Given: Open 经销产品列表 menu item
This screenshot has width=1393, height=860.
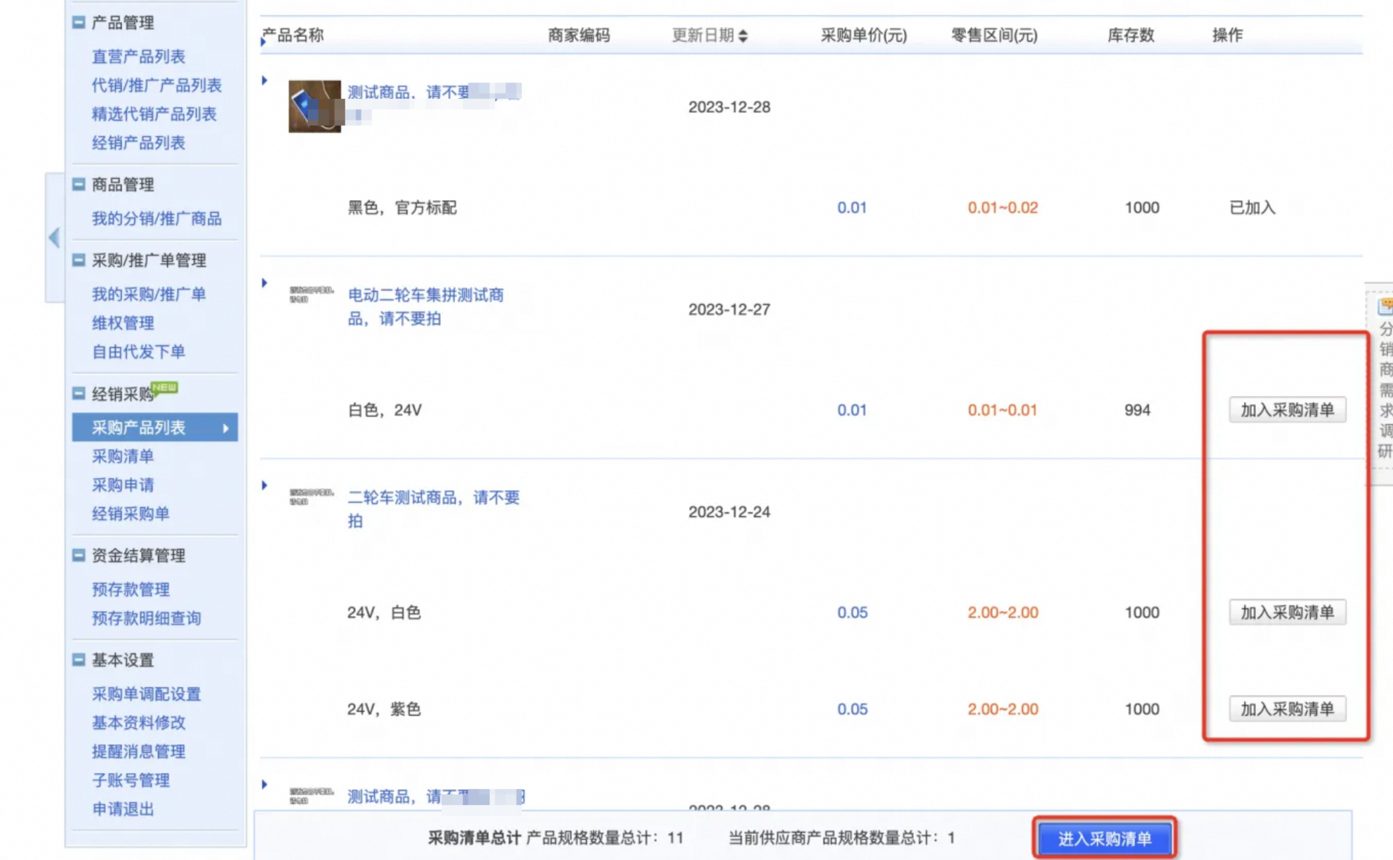Looking at the screenshot, I should tap(138, 143).
